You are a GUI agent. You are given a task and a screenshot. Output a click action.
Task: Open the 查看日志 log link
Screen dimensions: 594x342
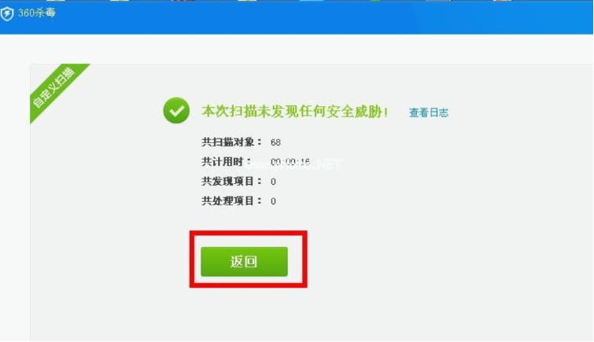[429, 112]
